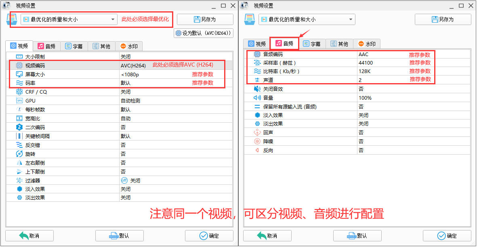Click 默认 button in left window

point(120,236)
